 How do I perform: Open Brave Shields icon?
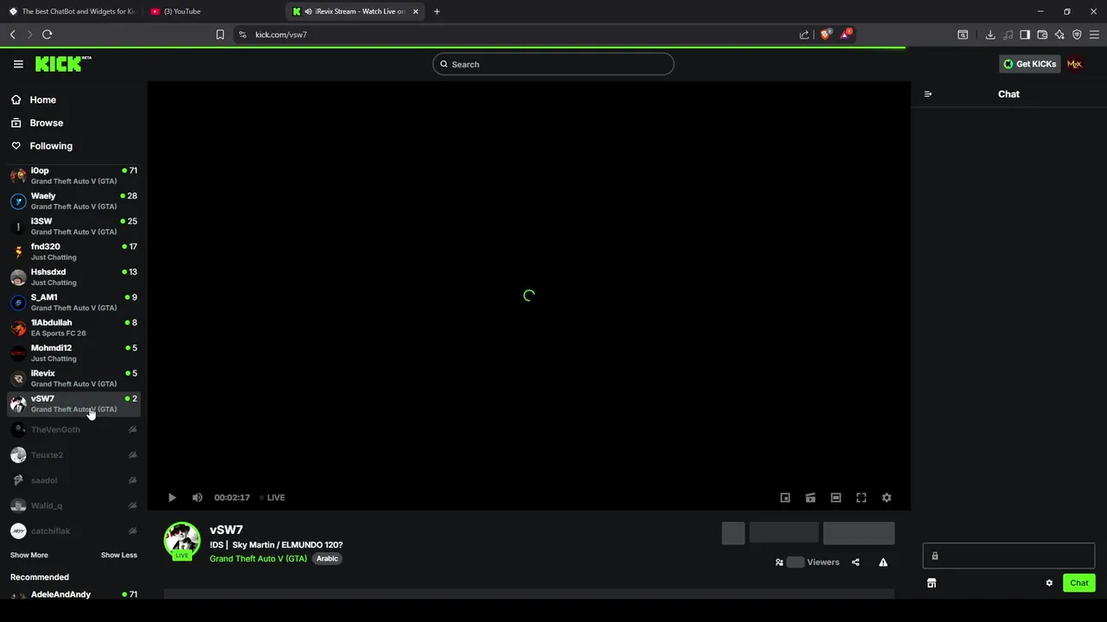click(825, 35)
